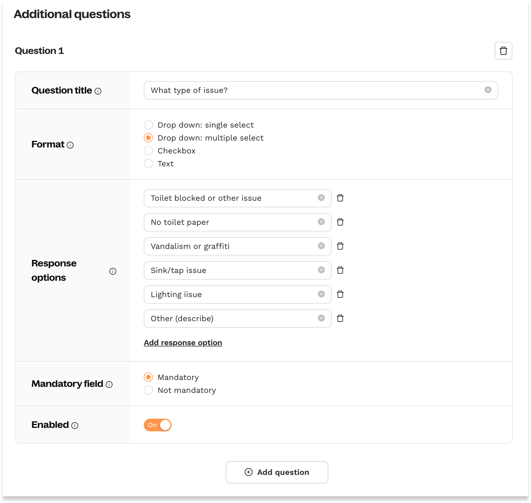531x503 pixels.
Task: Clear the question title text field
Action: click(488, 90)
